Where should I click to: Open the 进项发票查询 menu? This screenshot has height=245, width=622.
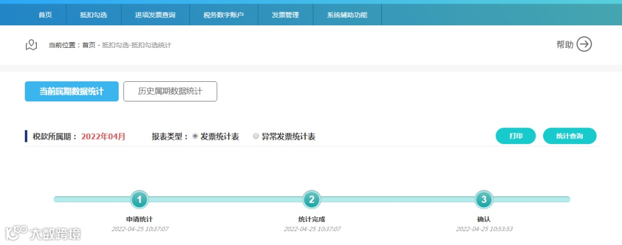point(155,15)
